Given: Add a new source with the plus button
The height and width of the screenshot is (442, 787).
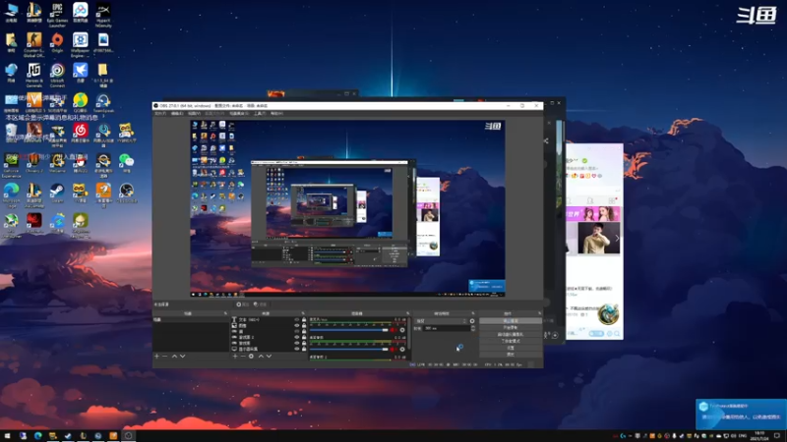Looking at the screenshot, I should (x=235, y=357).
